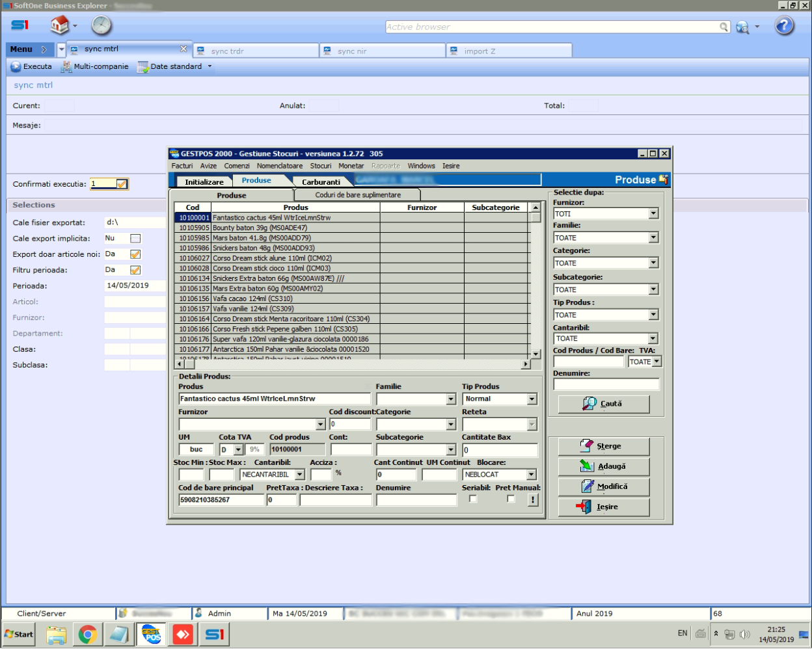Viewport: 812px width, 649px height.
Task: Click Cod de bare principal field
Action: (x=221, y=500)
